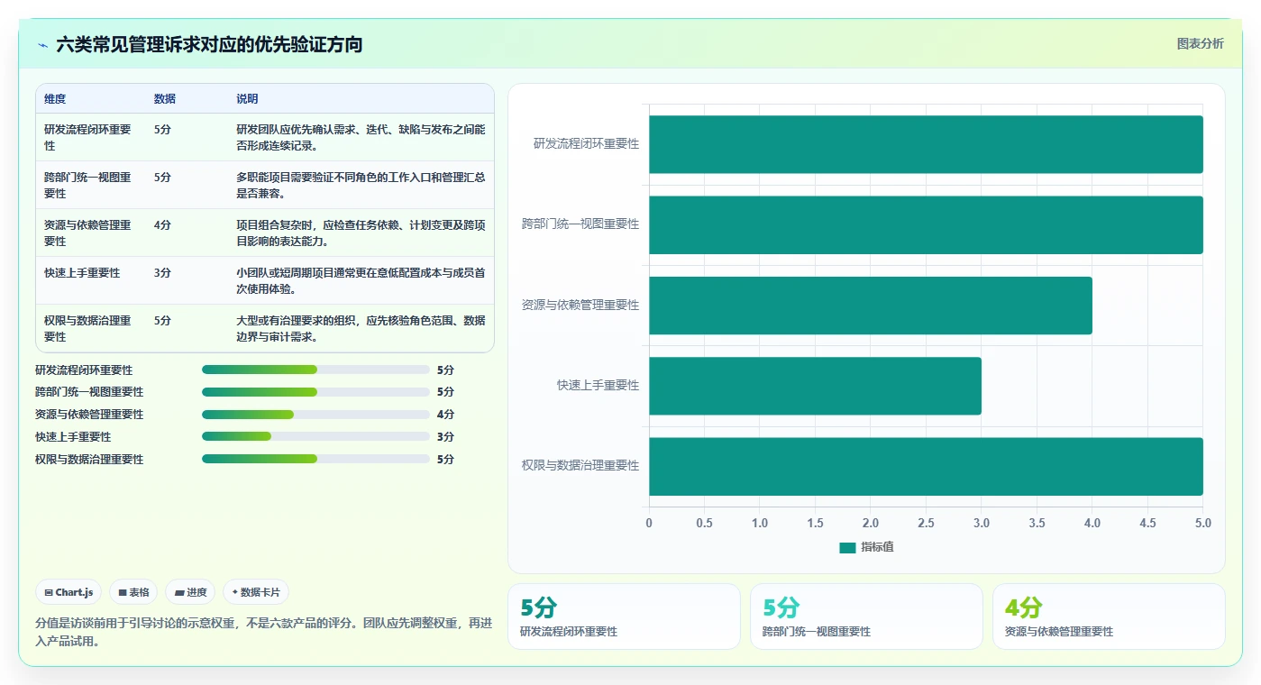The height and width of the screenshot is (685, 1261).
Task: Click the 指标值 legend text
Action: 877,547
